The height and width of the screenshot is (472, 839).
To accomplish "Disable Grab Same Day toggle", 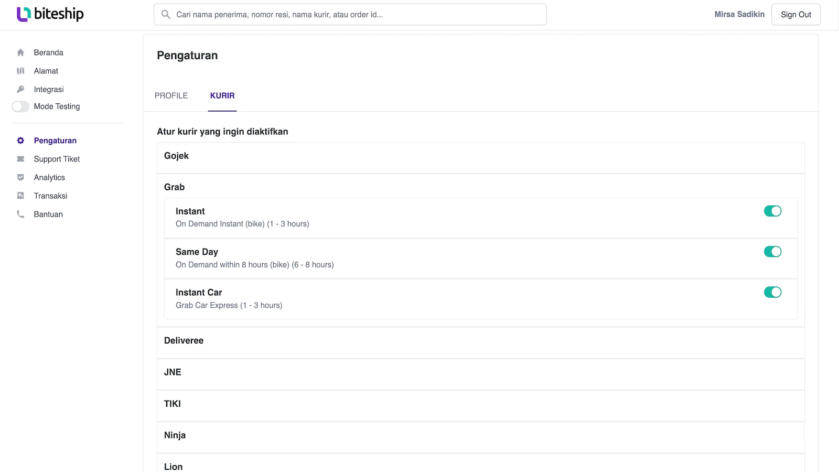I will coord(772,252).
